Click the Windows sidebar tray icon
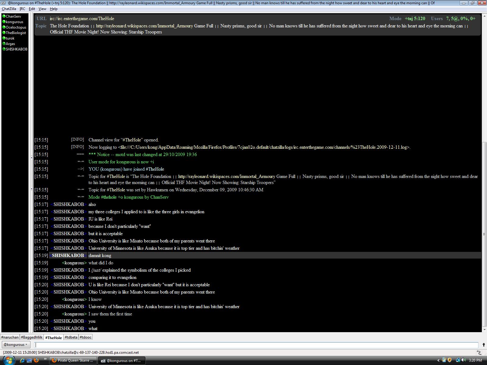The height and width of the screenshot is (365, 487). [x=444, y=360]
